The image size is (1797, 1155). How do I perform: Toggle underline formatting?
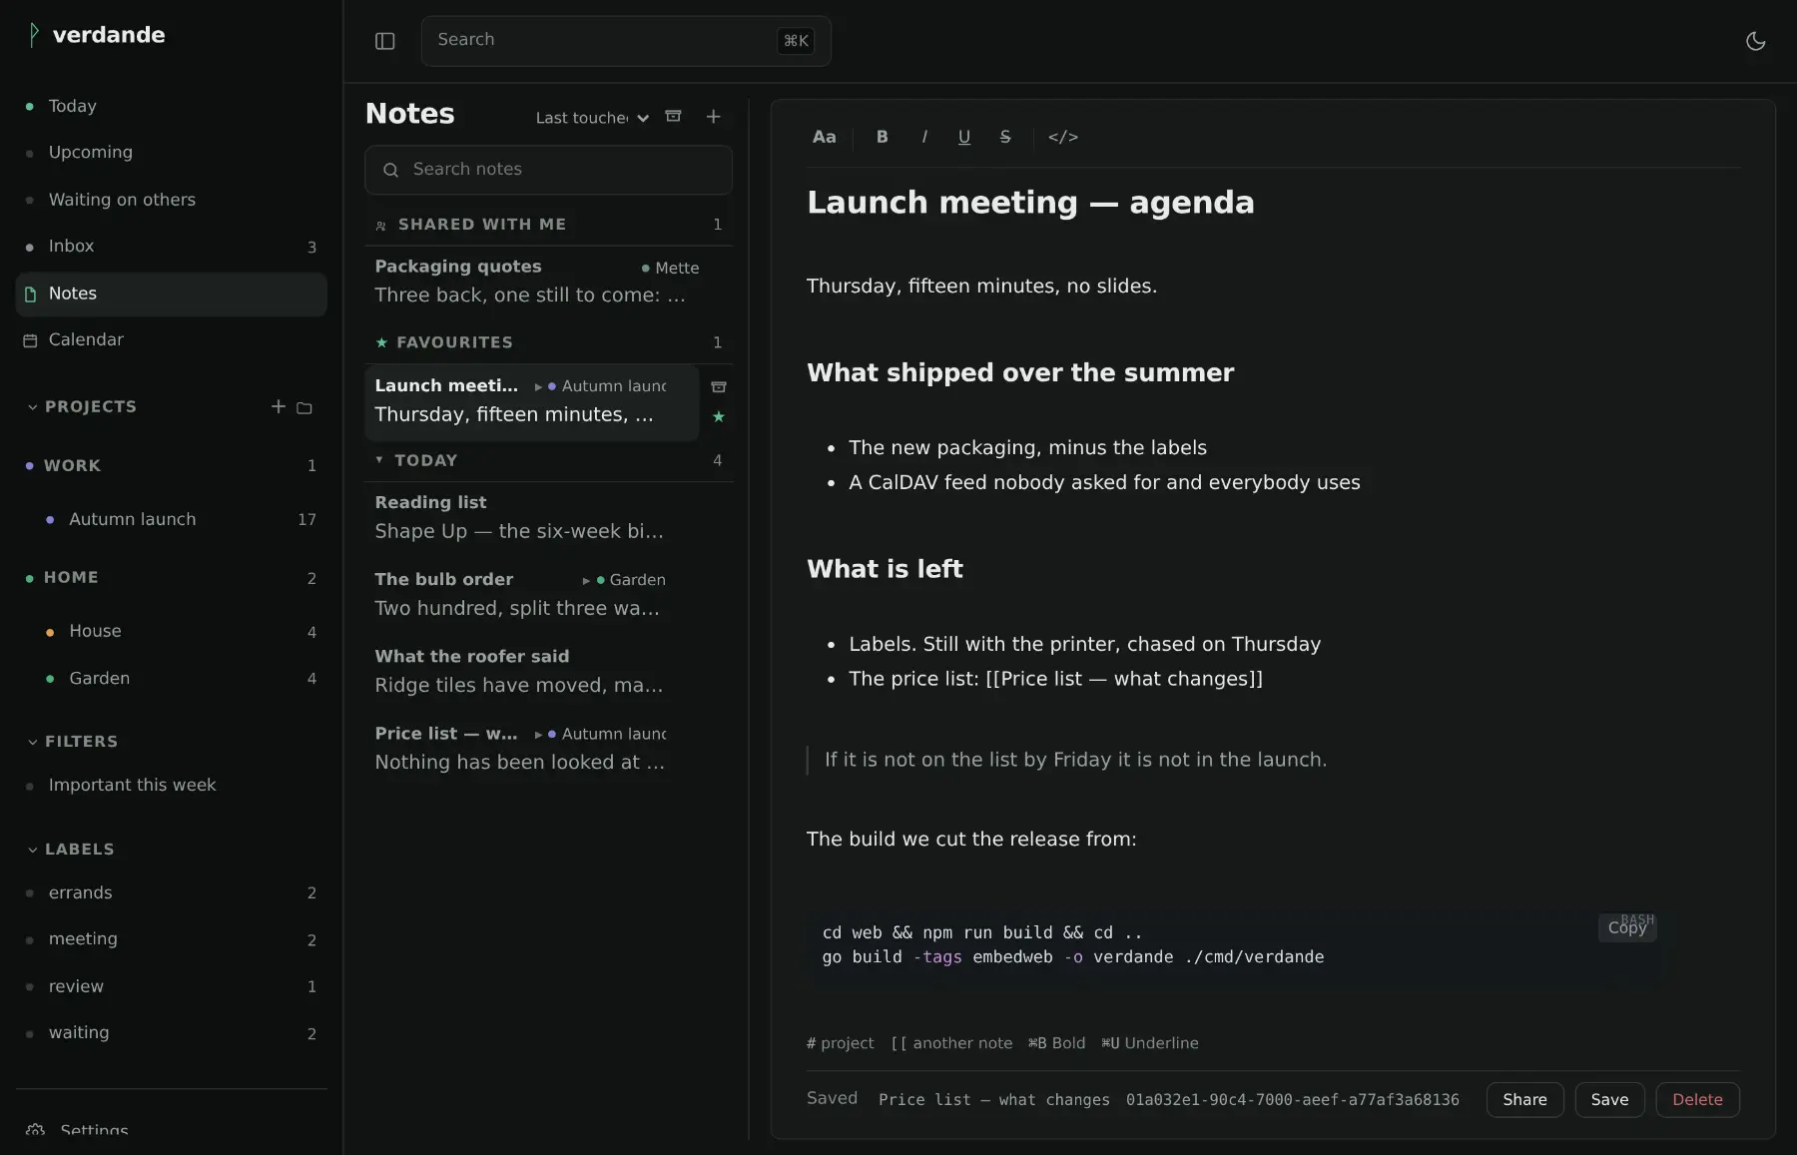click(963, 137)
